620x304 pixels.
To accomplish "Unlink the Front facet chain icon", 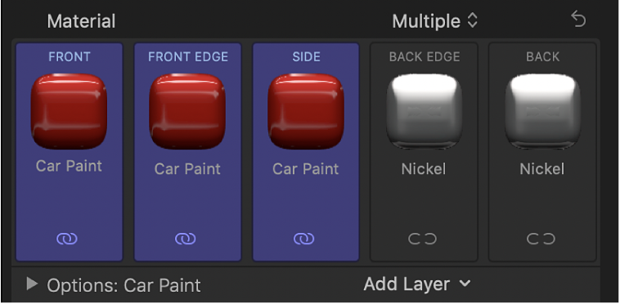I will pos(67,239).
